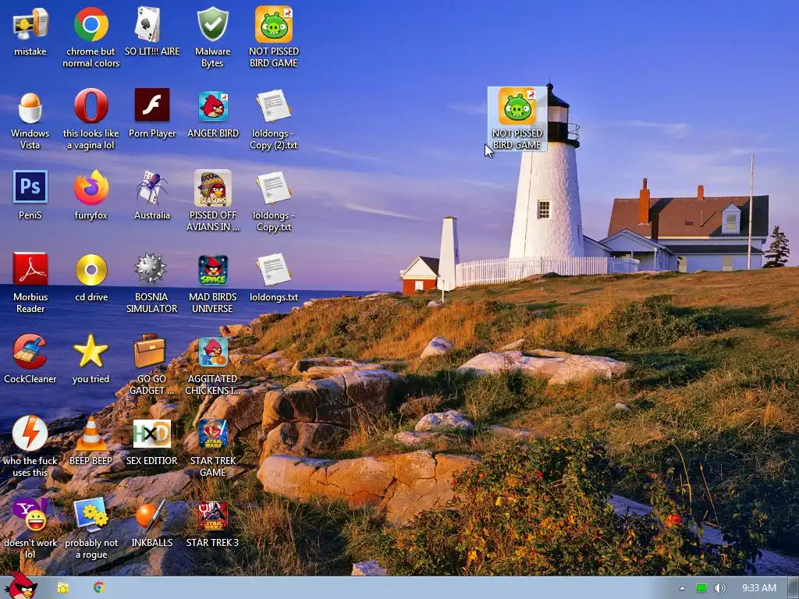Screen dimensions: 799x599
Task: Open the 'chrome but normal colors' icon
Action: coord(91,24)
